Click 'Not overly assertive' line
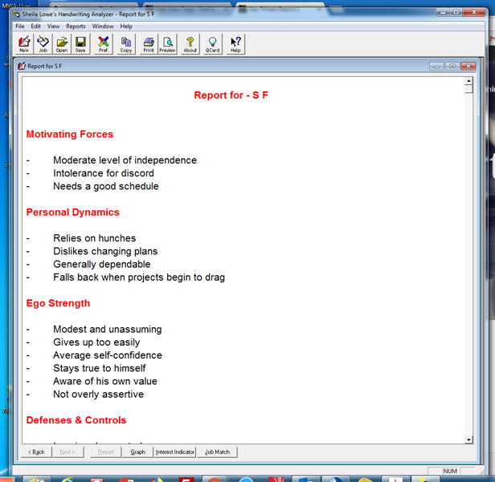This screenshot has height=482, width=495. pyautogui.click(x=99, y=394)
